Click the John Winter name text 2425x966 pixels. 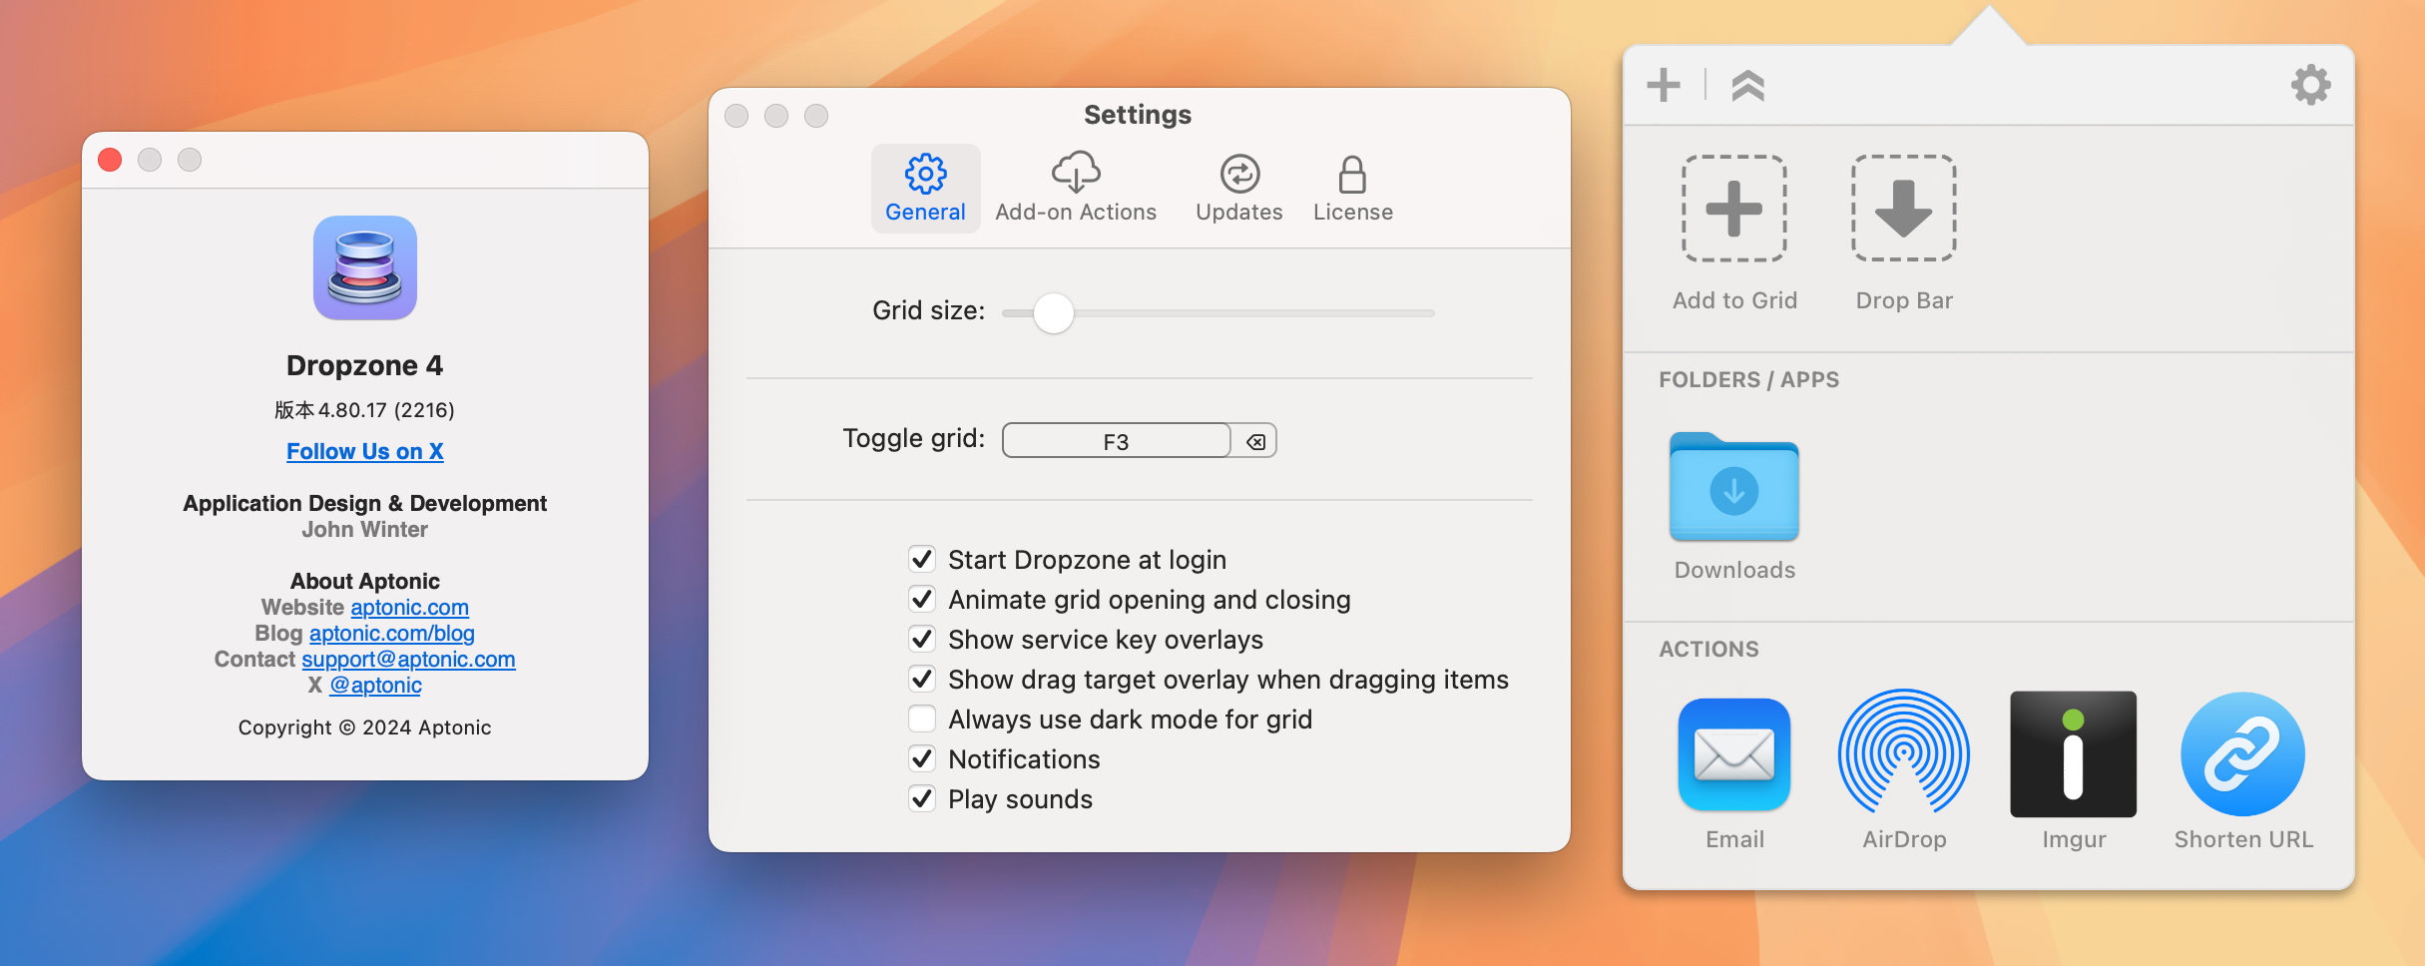(x=365, y=530)
